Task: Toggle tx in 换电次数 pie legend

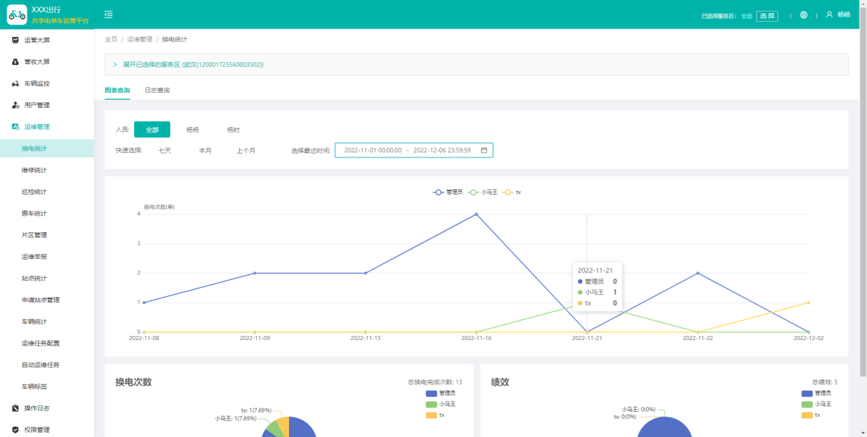Action: (x=435, y=415)
